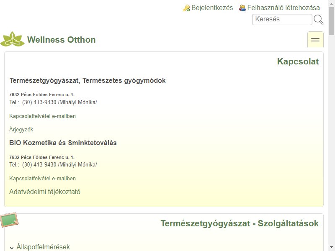Click the Természetgyógyászat - Szolgáltatások heading

click(x=240, y=223)
